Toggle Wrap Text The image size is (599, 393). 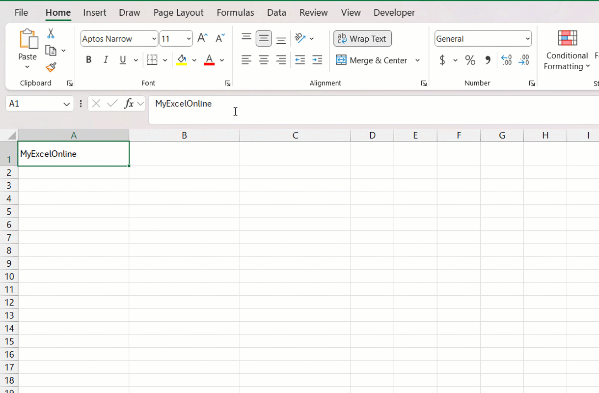(x=363, y=38)
